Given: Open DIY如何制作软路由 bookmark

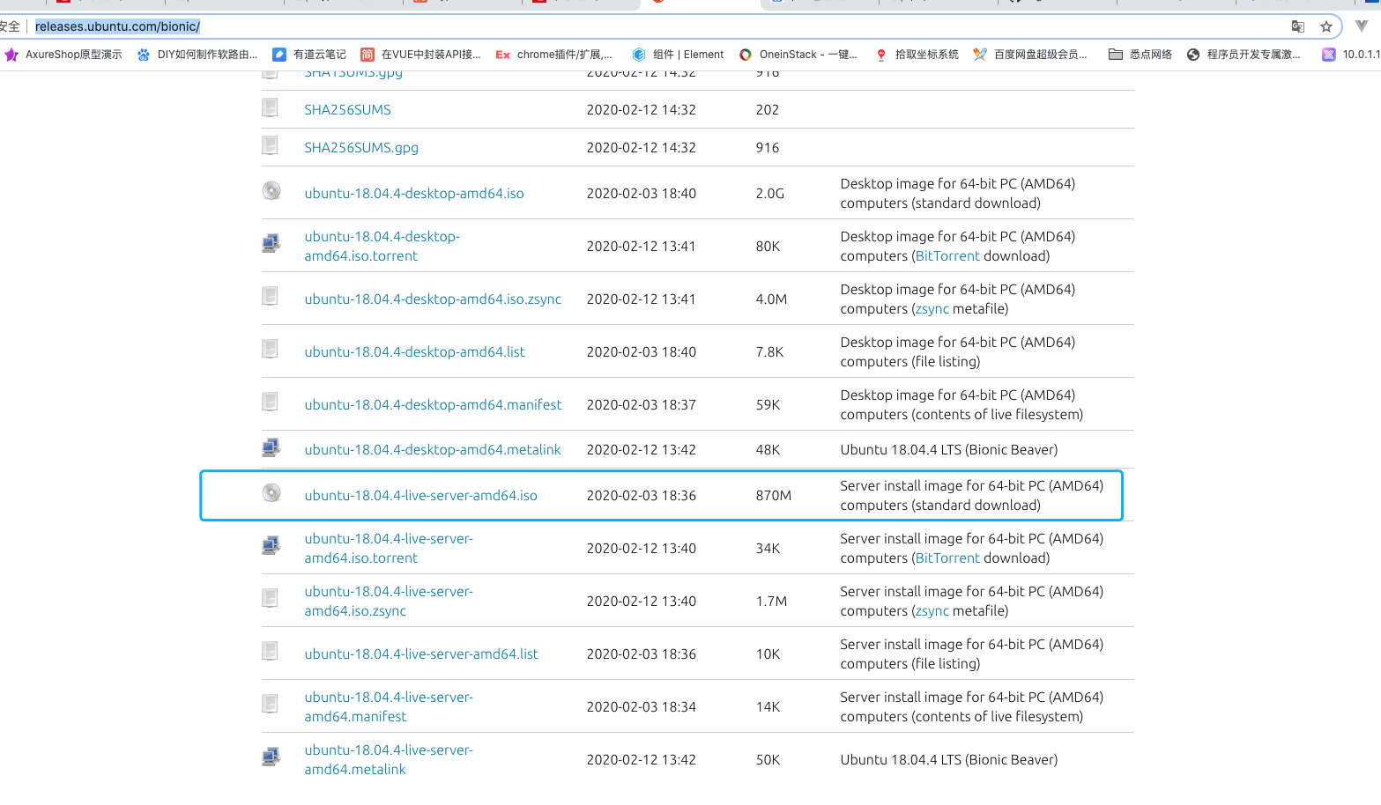Looking at the screenshot, I should click(197, 55).
